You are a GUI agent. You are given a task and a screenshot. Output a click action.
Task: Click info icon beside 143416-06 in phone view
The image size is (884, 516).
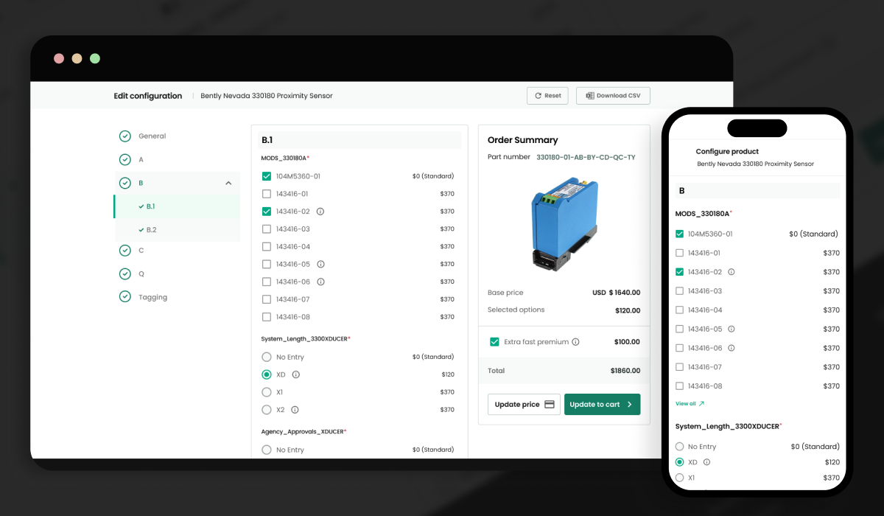(732, 348)
